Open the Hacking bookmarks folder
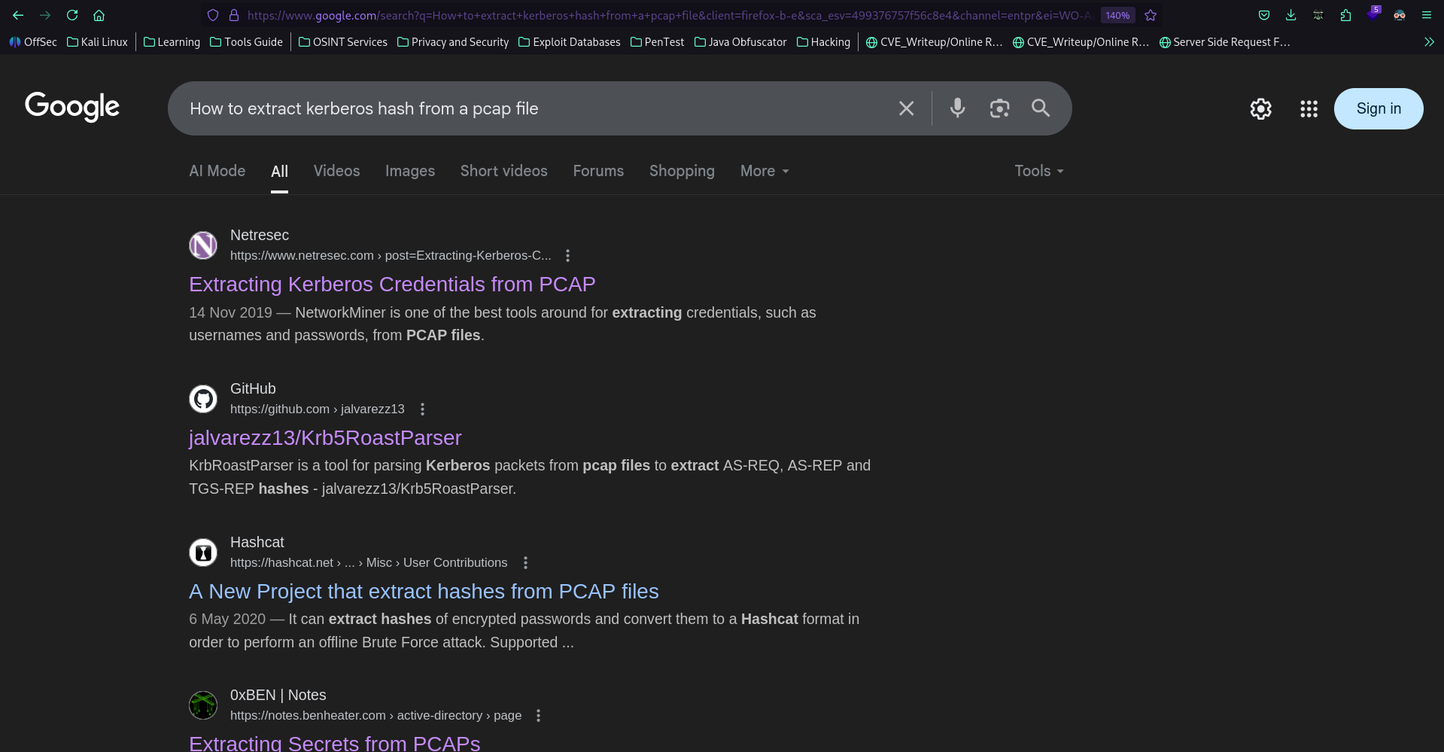The width and height of the screenshot is (1444, 752). point(823,42)
